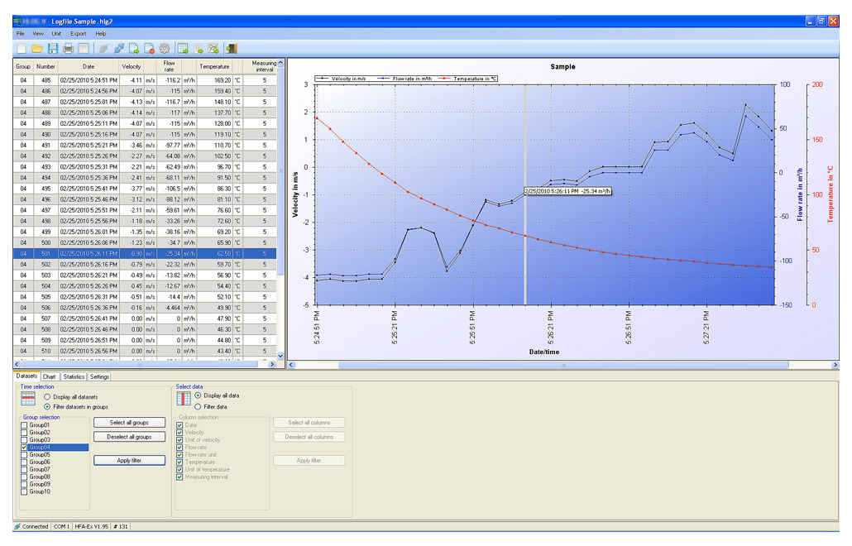This screenshot has height=546, width=852.
Task: Enable the Group01 checkbox
Action: [x=25, y=425]
